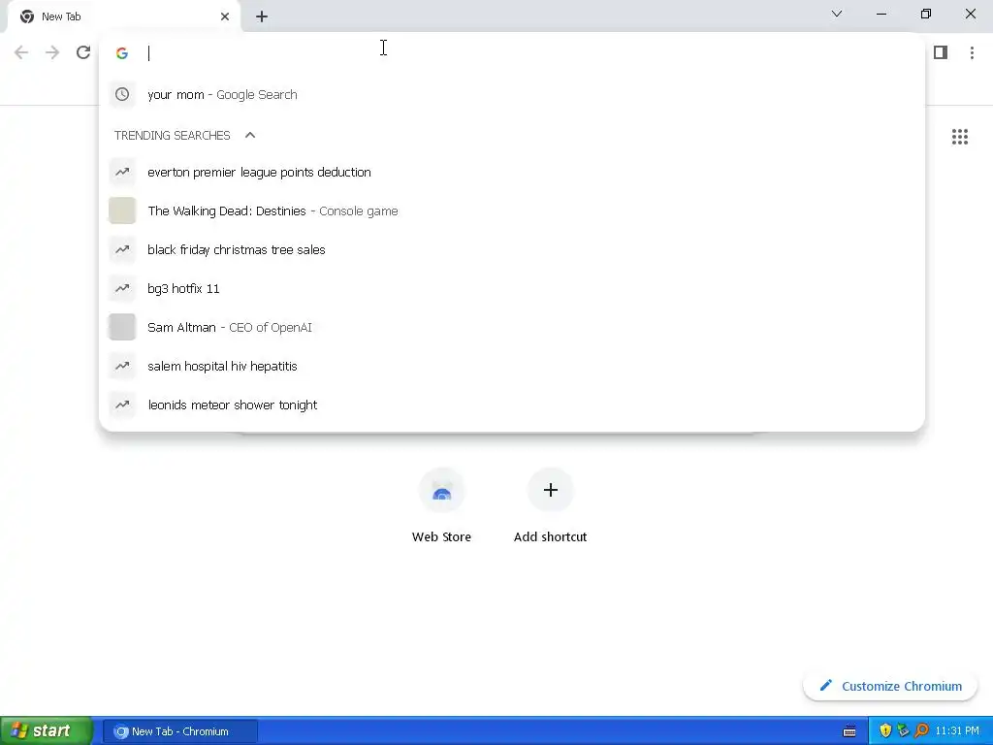
Task: Open a new tab with the plus button
Action: click(262, 16)
